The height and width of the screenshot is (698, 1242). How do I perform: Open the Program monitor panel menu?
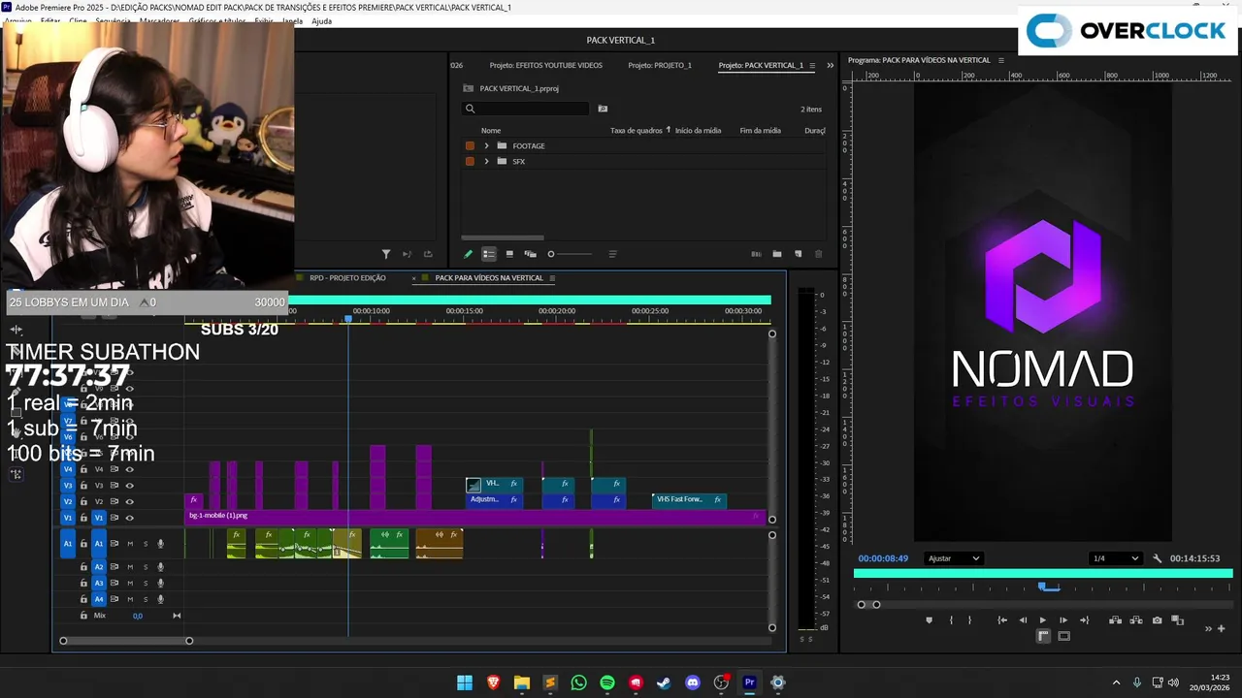(1001, 60)
